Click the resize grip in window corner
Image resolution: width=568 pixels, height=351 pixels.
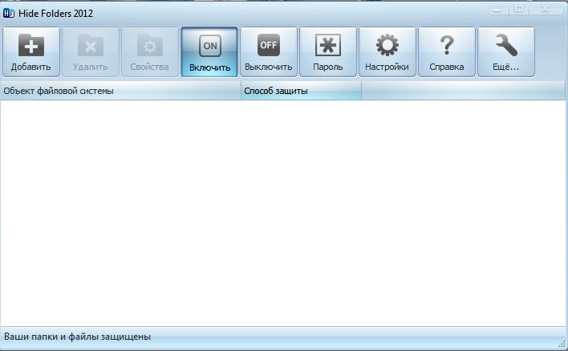pyautogui.click(x=562, y=344)
